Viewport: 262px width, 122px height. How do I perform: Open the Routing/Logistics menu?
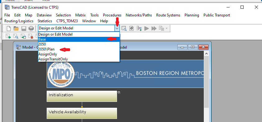19,21
